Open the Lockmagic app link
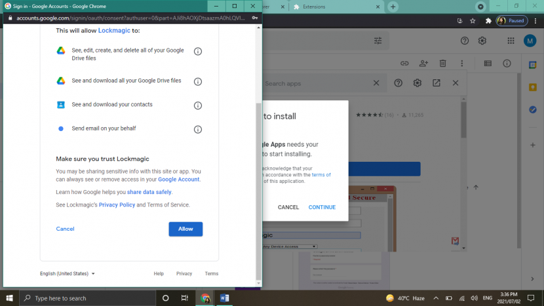This screenshot has height=306, width=544. pyautogui.click(x=114, y=31)
